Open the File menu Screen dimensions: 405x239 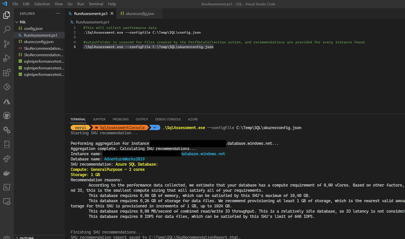15,4
